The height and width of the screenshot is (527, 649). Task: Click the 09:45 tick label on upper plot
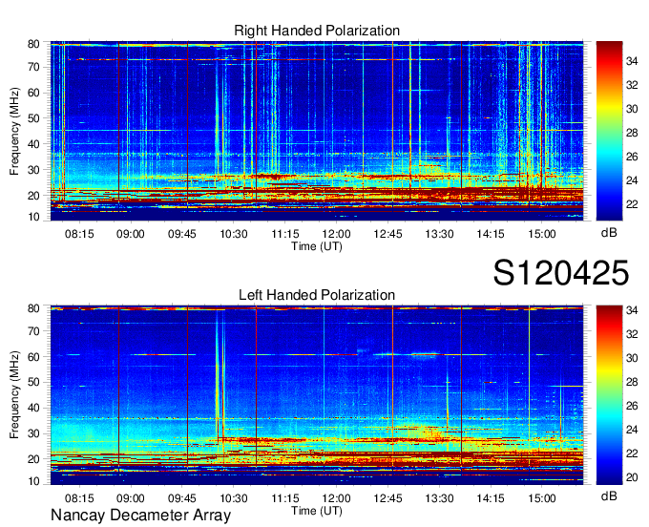(x=182, y=234)
